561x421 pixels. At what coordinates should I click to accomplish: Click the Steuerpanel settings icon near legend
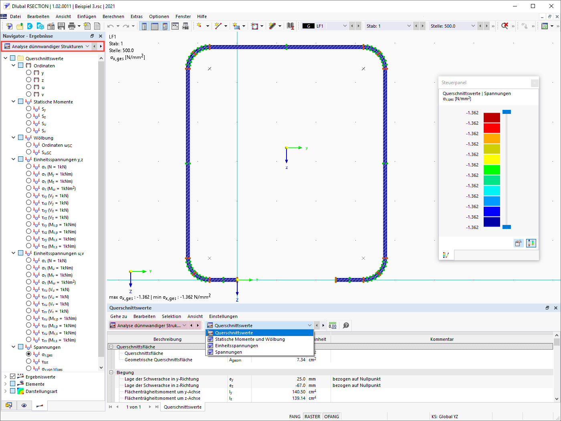click(519, 243)
